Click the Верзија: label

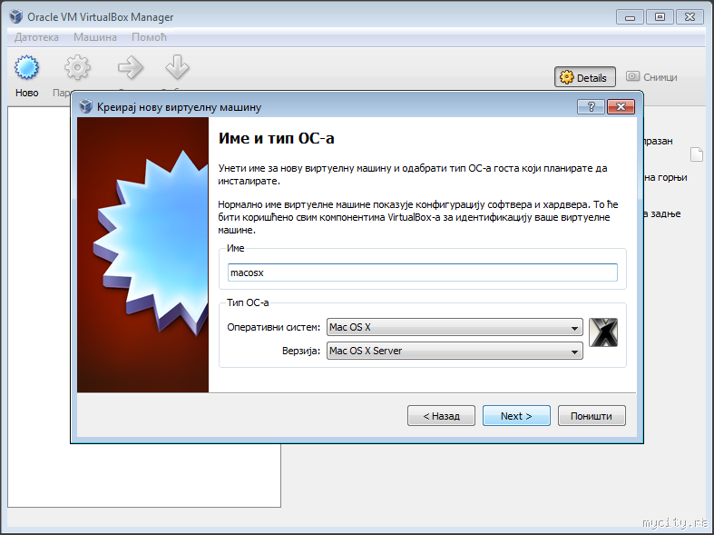[301, 351]
